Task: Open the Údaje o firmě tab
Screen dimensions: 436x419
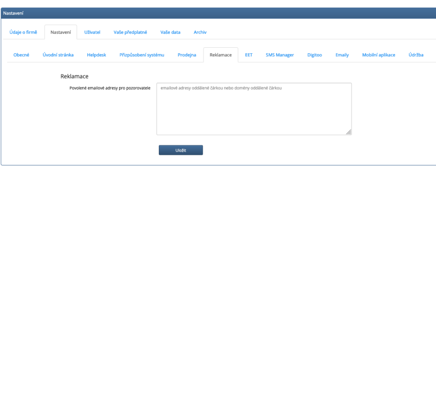Action: click(23, 32)
